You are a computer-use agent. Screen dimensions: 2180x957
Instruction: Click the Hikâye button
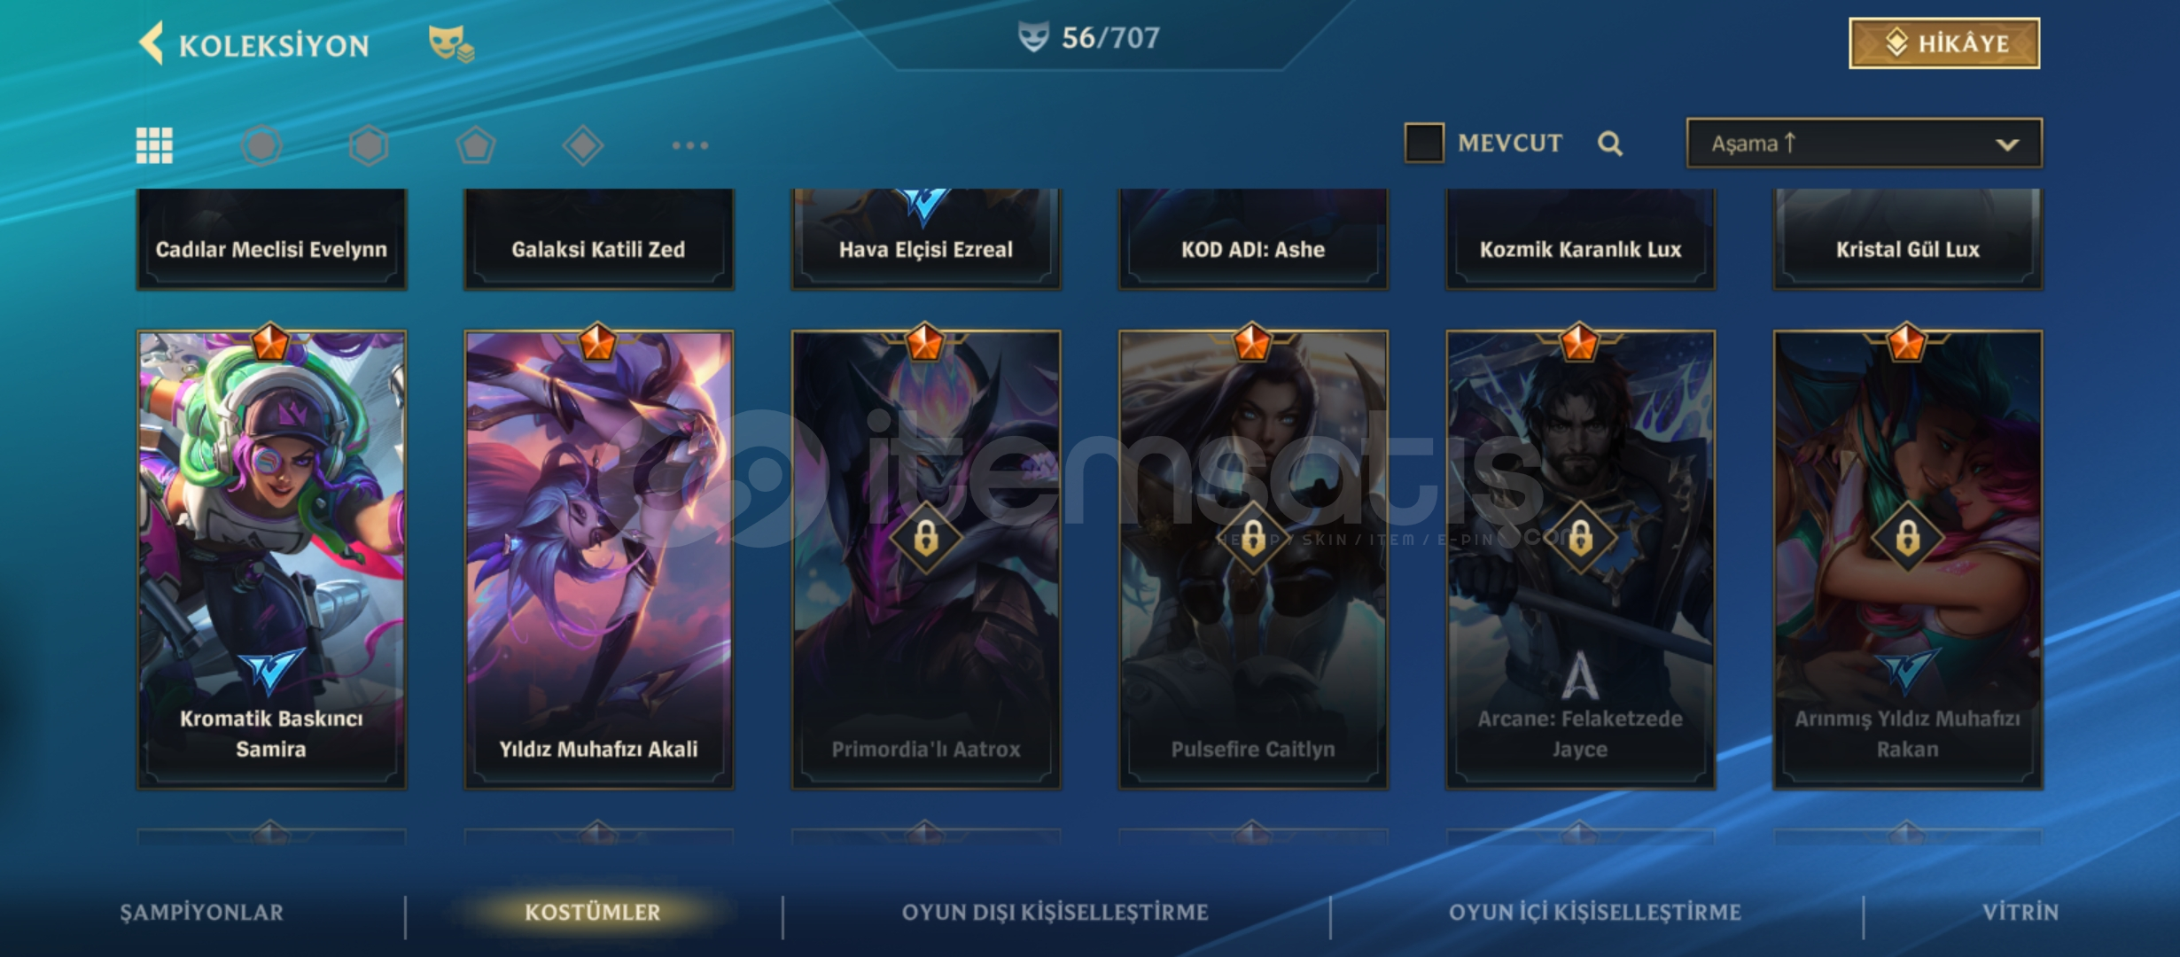click(1944, 43)
